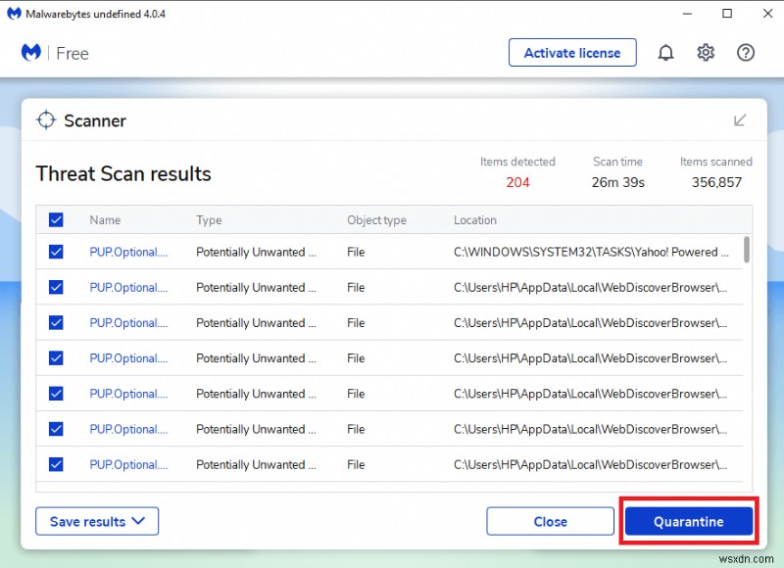Screen dimensions: 784x568
Task: Click the notification bell icon
Action: tap(666, 53)
